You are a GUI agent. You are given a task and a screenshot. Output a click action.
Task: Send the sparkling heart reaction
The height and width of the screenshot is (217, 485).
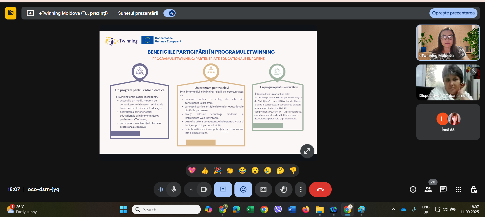click(x=192, y=170)
